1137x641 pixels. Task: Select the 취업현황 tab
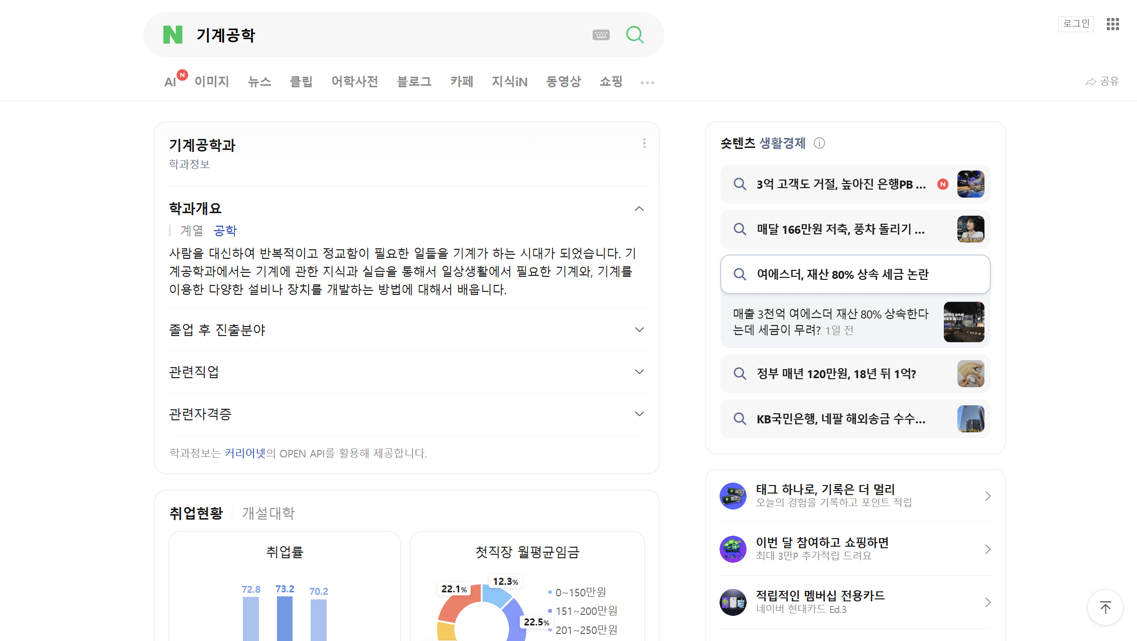click(x=196, y=513)
